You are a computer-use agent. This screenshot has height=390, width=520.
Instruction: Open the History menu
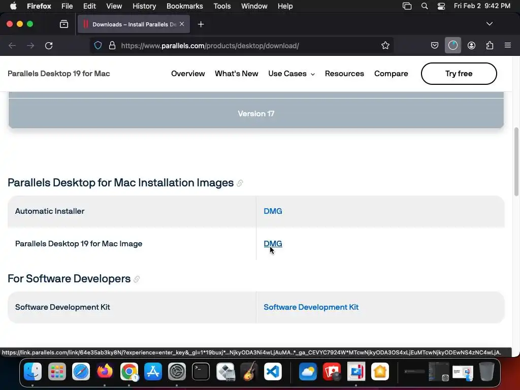(x=144, y=6)
